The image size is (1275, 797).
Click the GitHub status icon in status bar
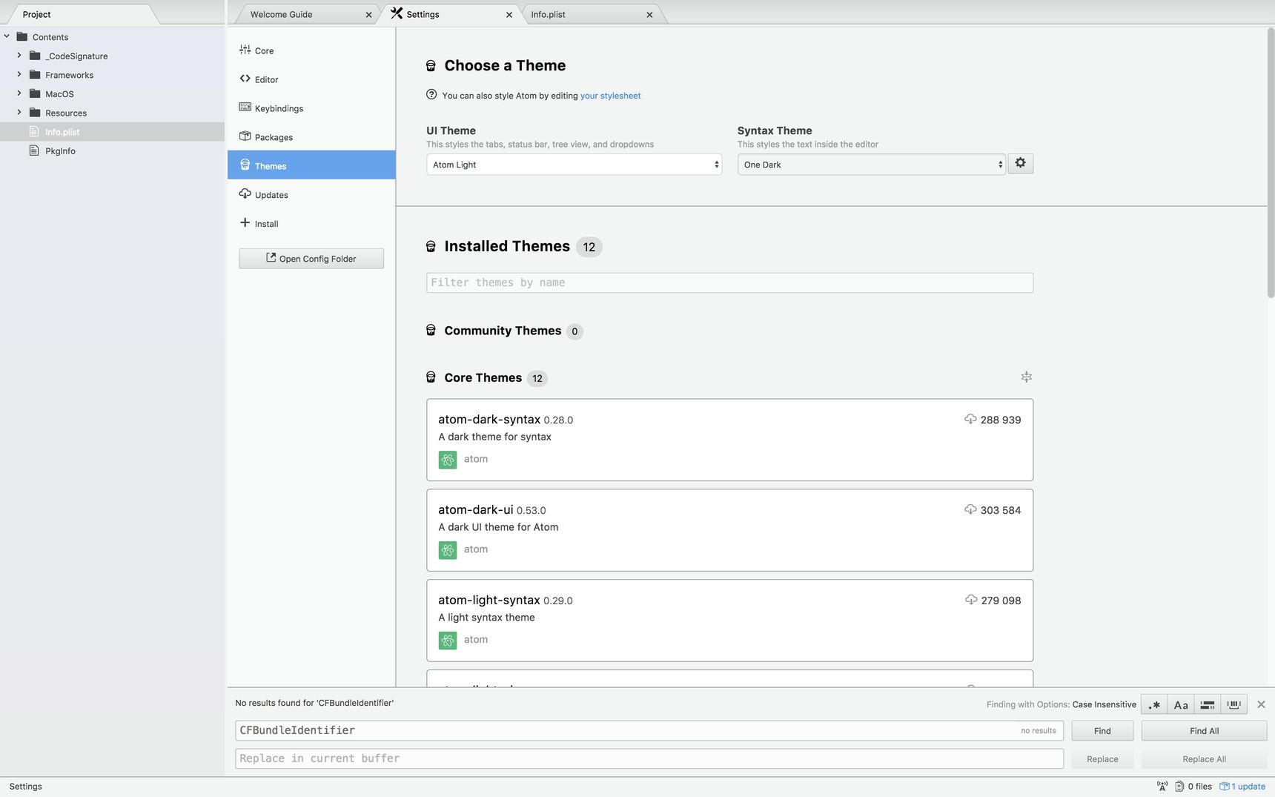1162,787
